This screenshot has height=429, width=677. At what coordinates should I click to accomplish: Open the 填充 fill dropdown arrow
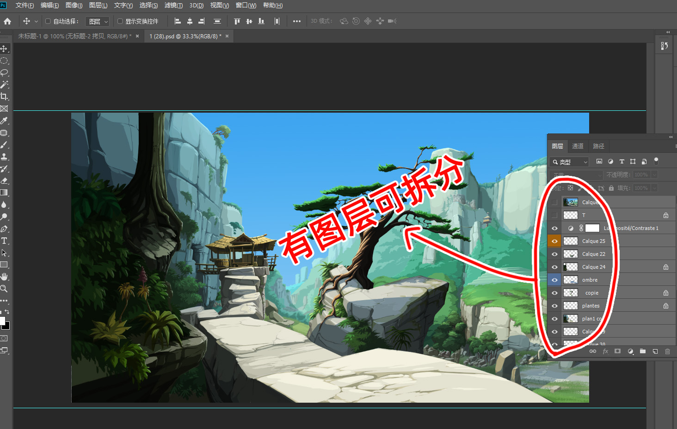point(654,188)
